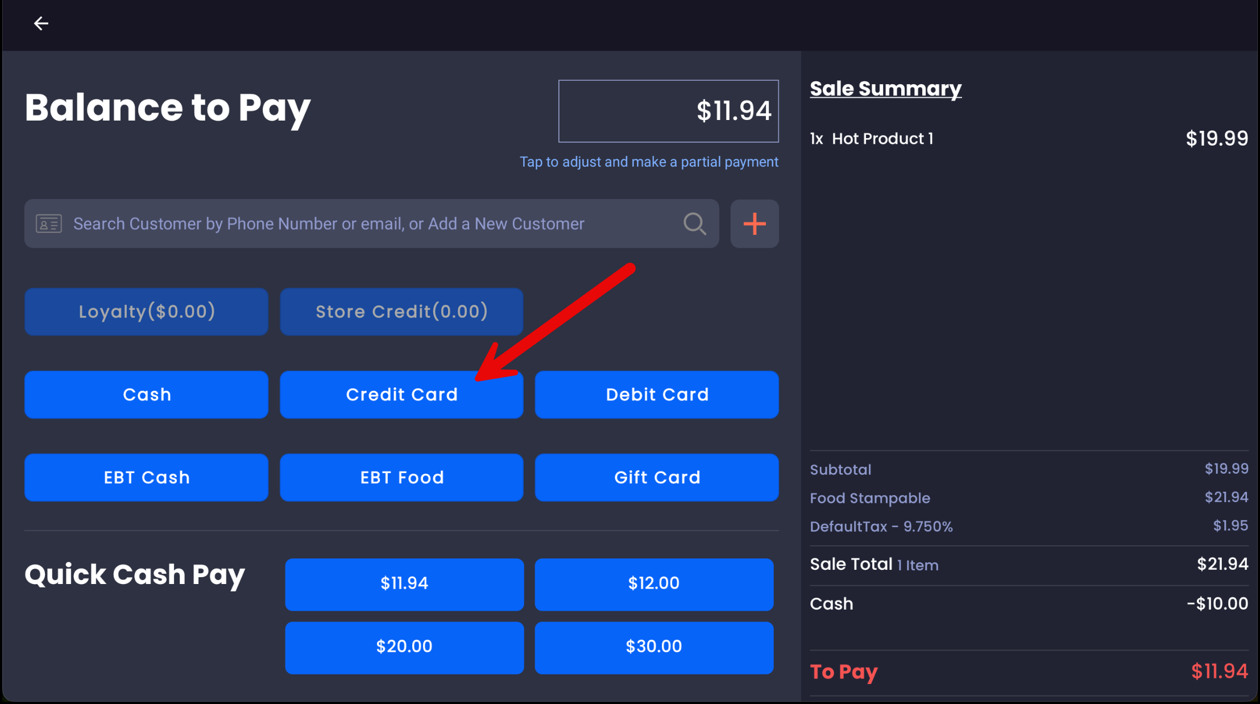
Task: Click Hot Product 1 line item
Action: coord(882,139)
